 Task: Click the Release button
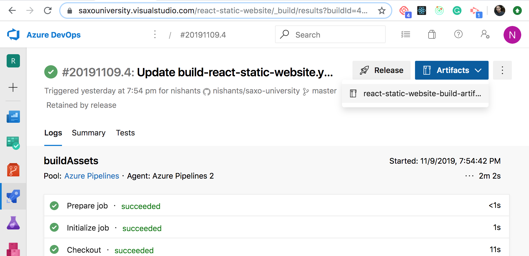click(x=382, y=70)
